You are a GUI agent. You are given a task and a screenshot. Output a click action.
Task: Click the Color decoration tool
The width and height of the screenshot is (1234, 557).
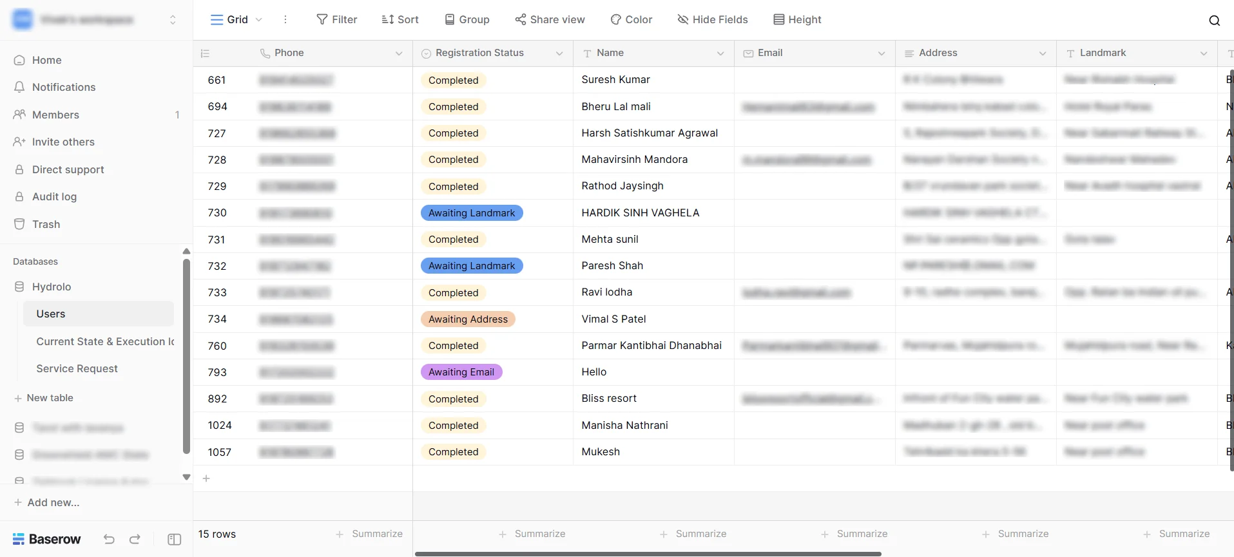click(631, 19)
